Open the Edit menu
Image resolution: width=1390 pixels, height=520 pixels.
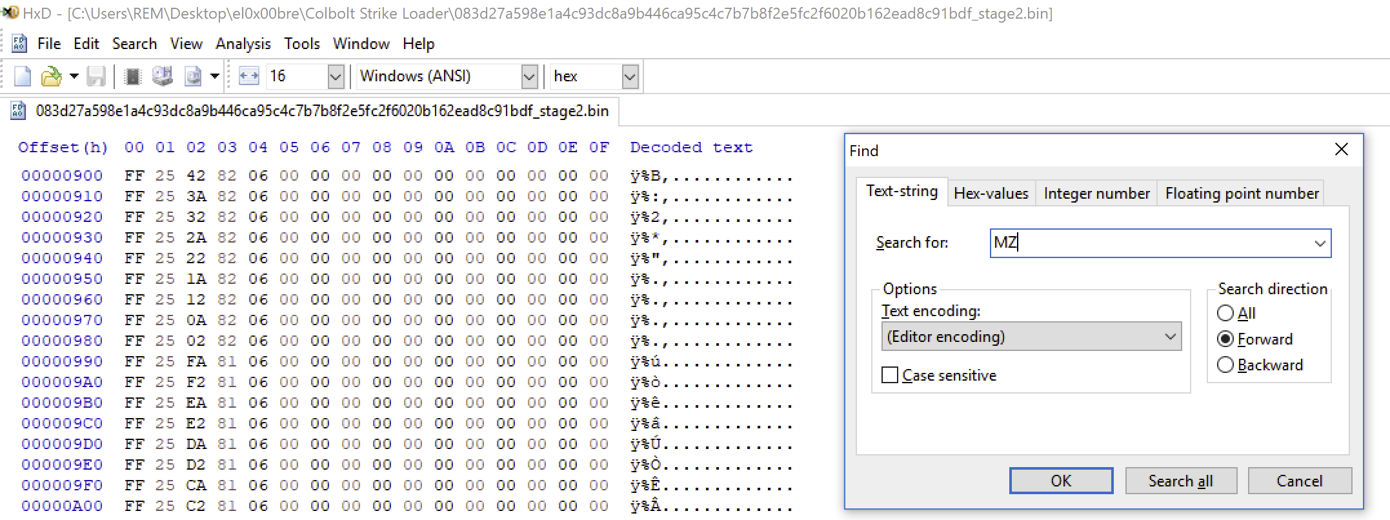[86, 44]
